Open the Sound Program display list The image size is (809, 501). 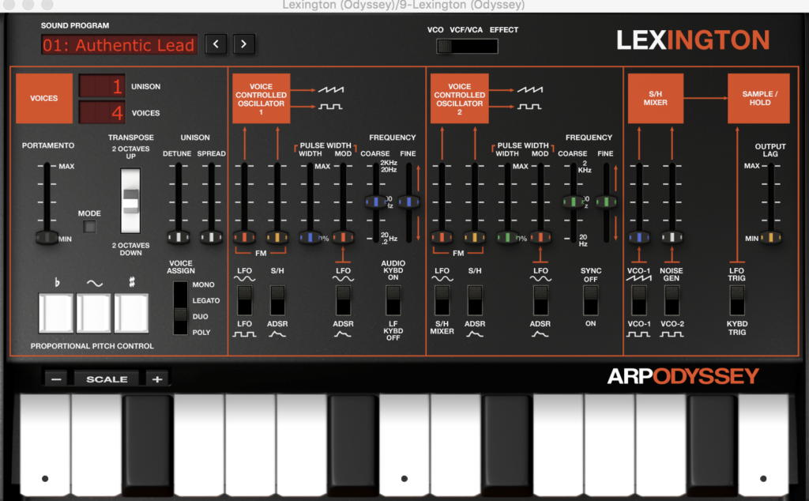[119, 45]
